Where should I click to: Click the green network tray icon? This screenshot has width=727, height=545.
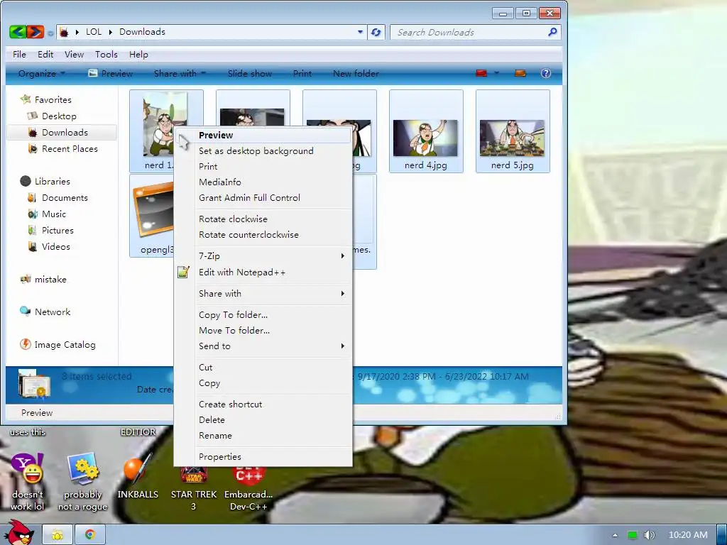(x=633, y=535)
